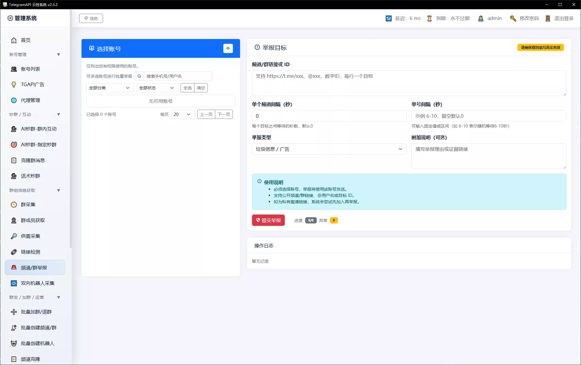Focus the 附加说明 textarea

[x=489, y=156]
